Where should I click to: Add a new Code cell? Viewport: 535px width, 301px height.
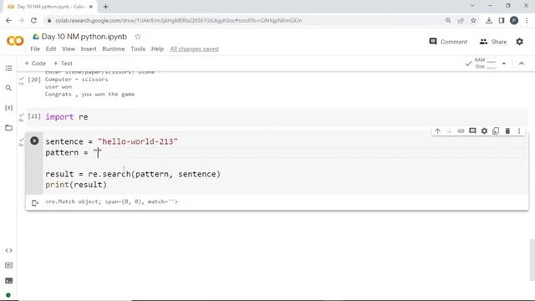coord(35,64)
